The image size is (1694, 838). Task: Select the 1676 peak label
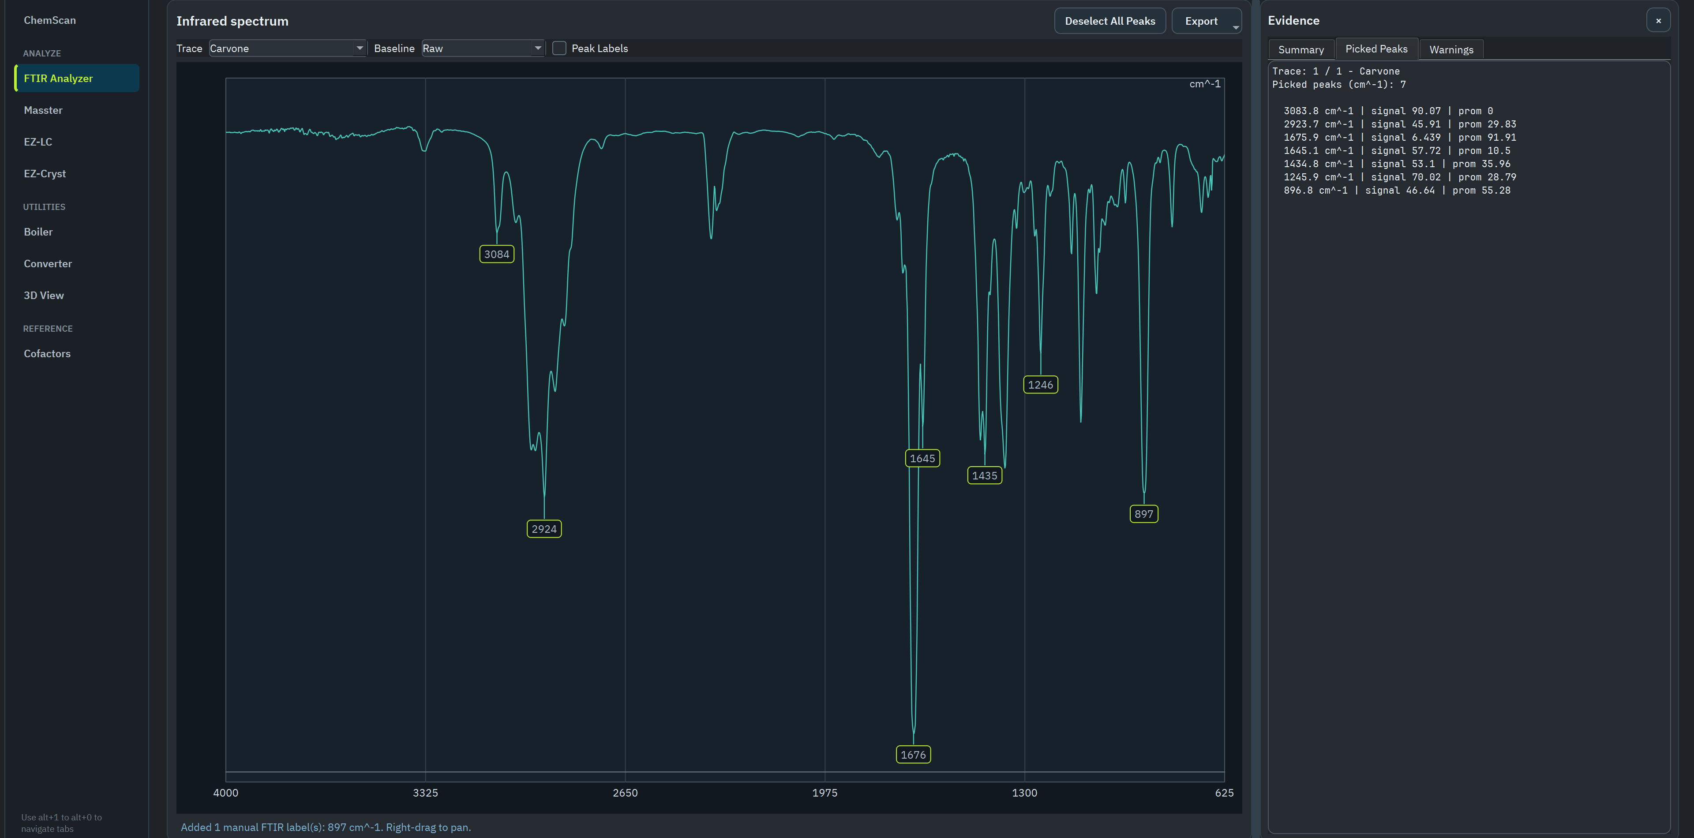tap(913, 755)
